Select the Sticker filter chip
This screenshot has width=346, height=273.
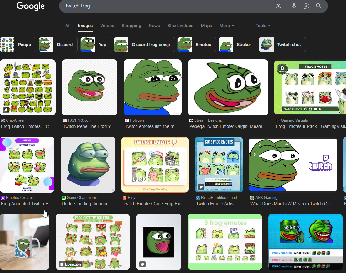click(x=237, y=45)
